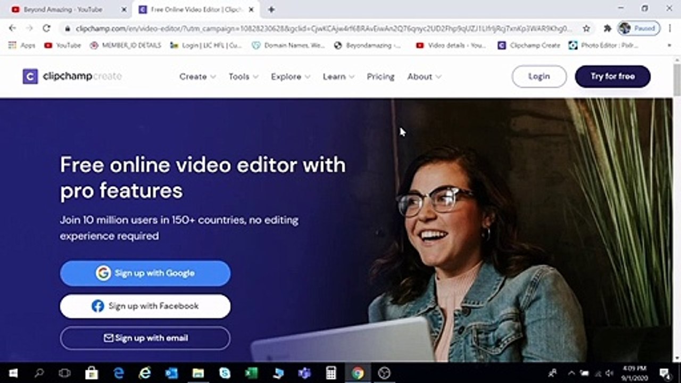The width and height of the screenshot is (681, 383).
Task: Open the Apps bookmarks shortcut
Action: (x=22, y=45)
